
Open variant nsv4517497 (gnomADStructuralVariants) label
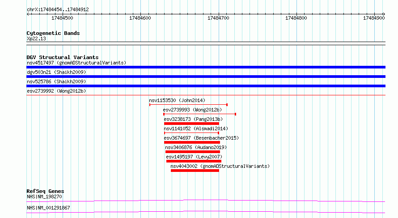click(x=76, y=63)
